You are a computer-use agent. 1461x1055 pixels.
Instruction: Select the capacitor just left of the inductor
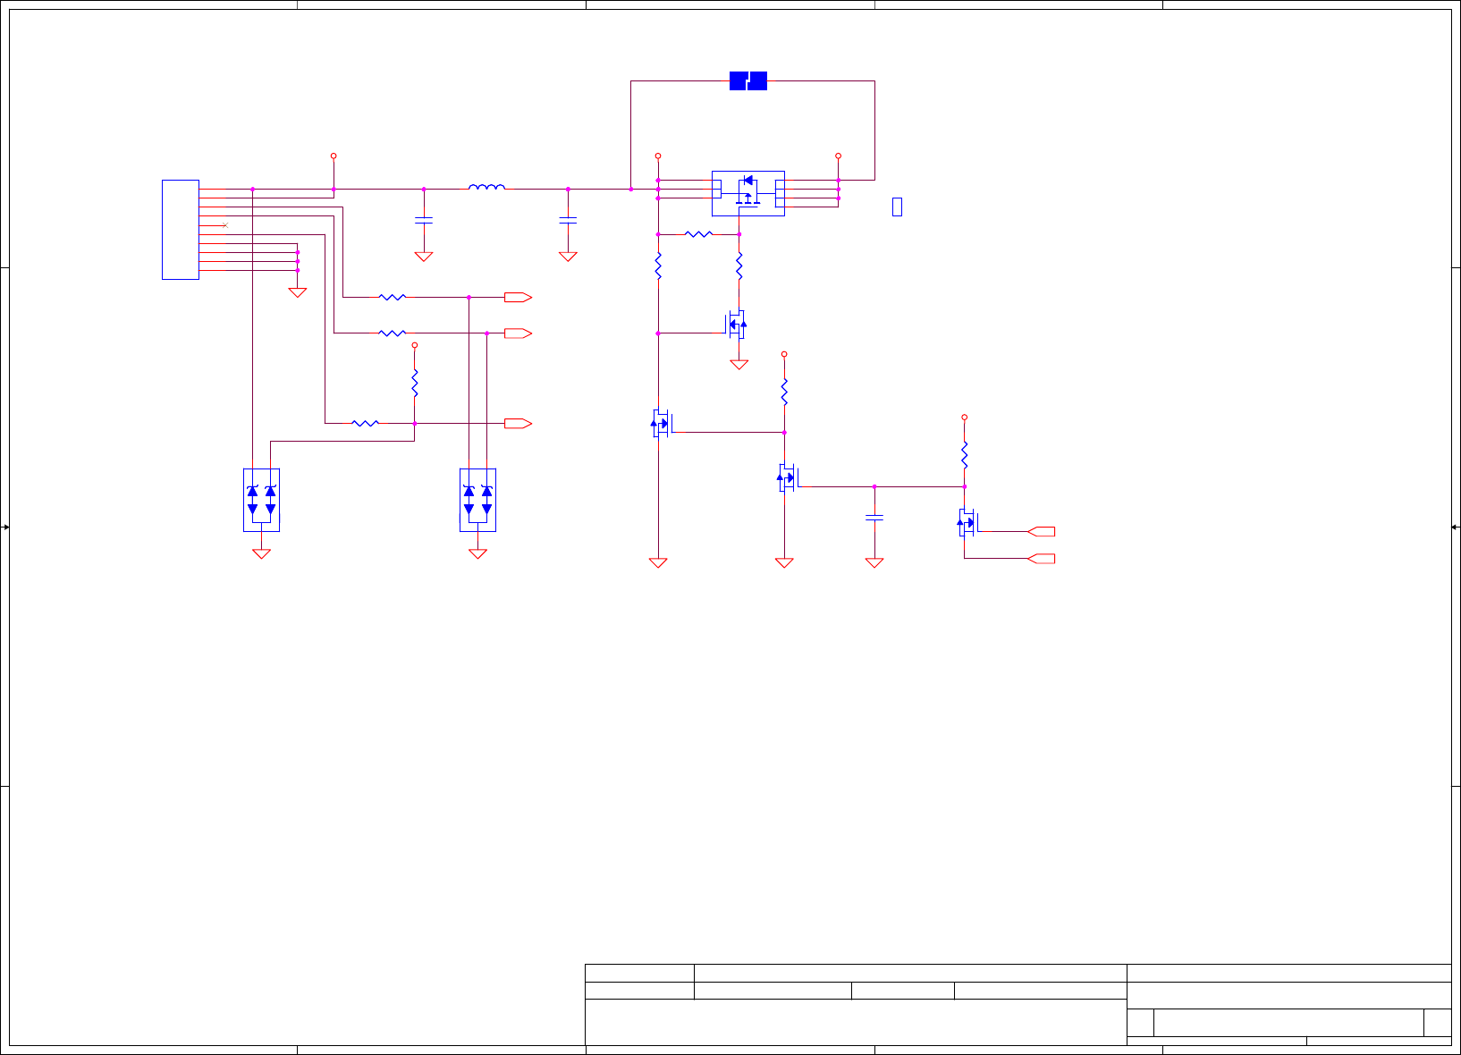pos(424,219)
